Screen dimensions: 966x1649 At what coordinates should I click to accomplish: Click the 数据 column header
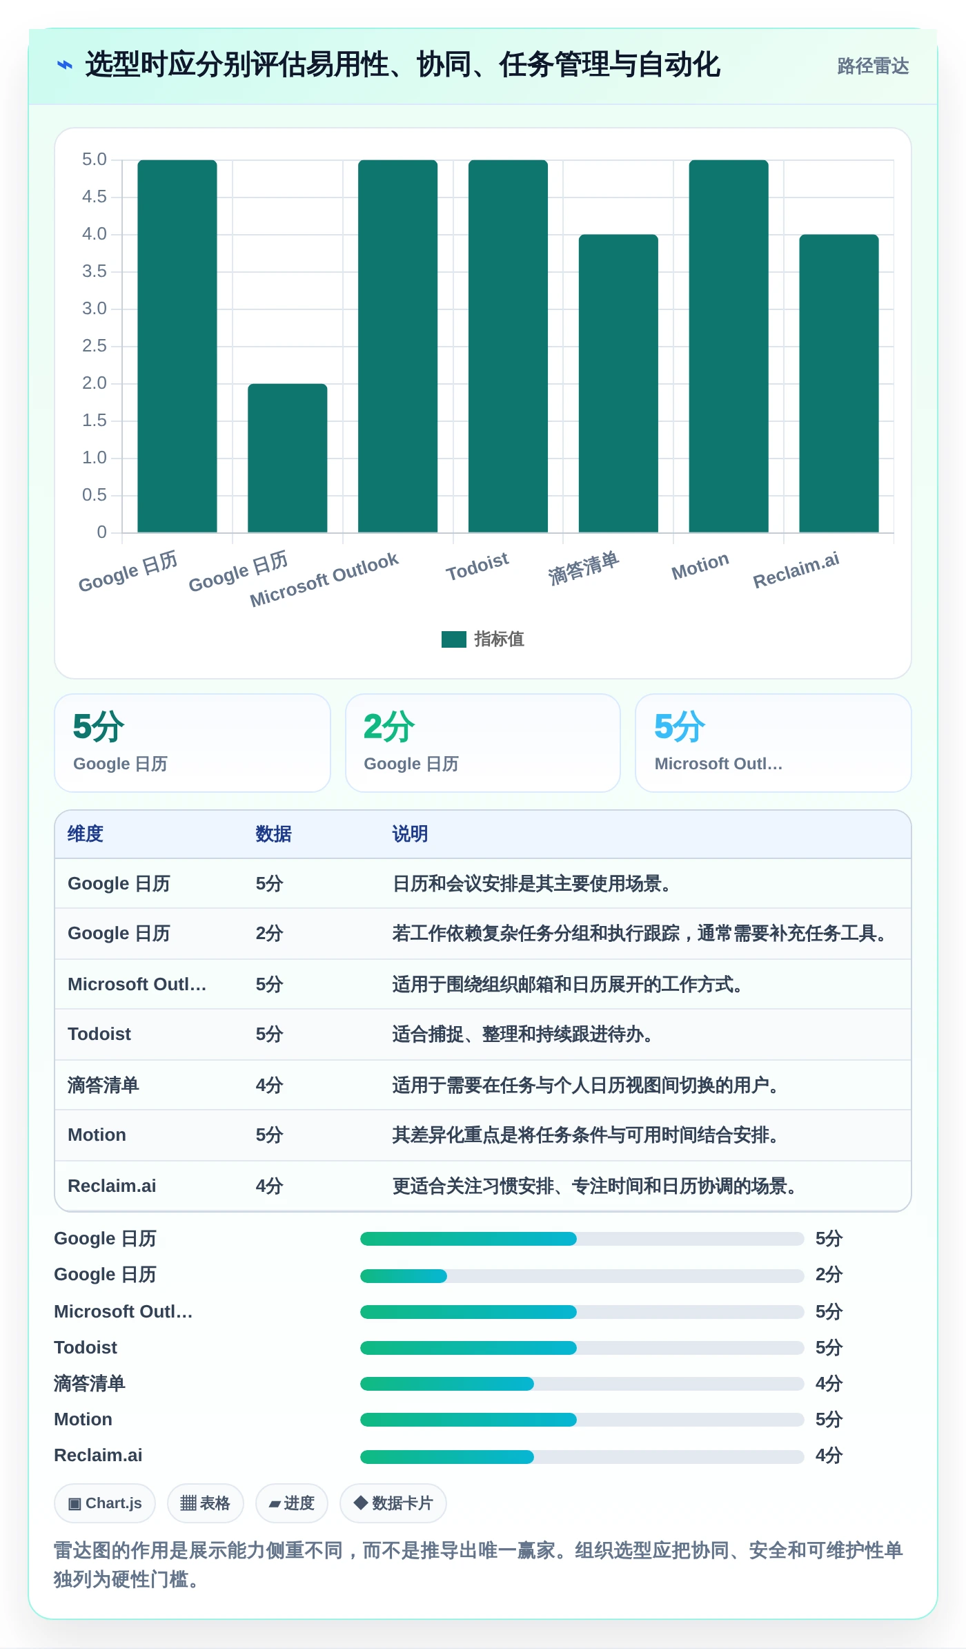273,834
